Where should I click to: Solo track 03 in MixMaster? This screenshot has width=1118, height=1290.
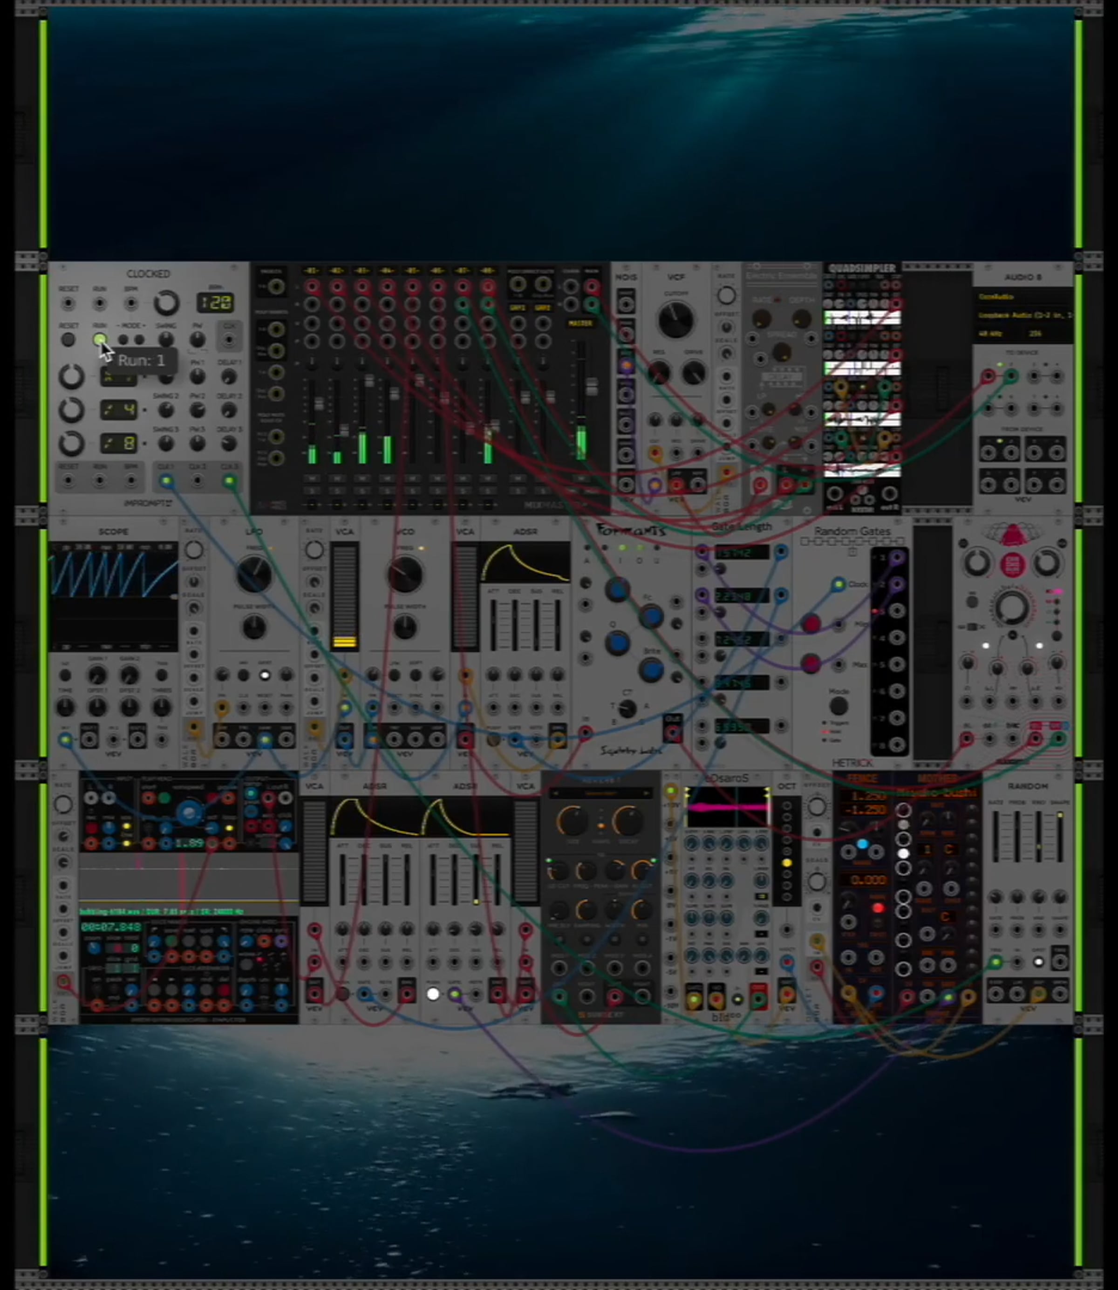362,491
